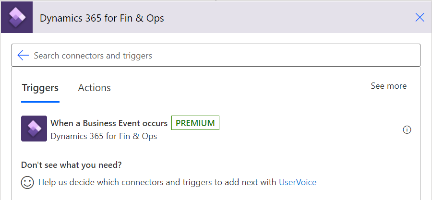Click the Business Event trigger's purple icon

pos(34,129)
